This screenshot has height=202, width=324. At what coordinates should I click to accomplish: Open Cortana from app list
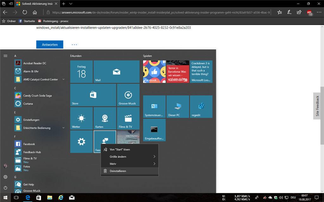point(39,104)
